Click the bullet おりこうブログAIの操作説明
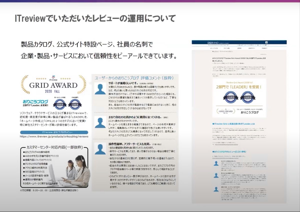 click(36, 152)
